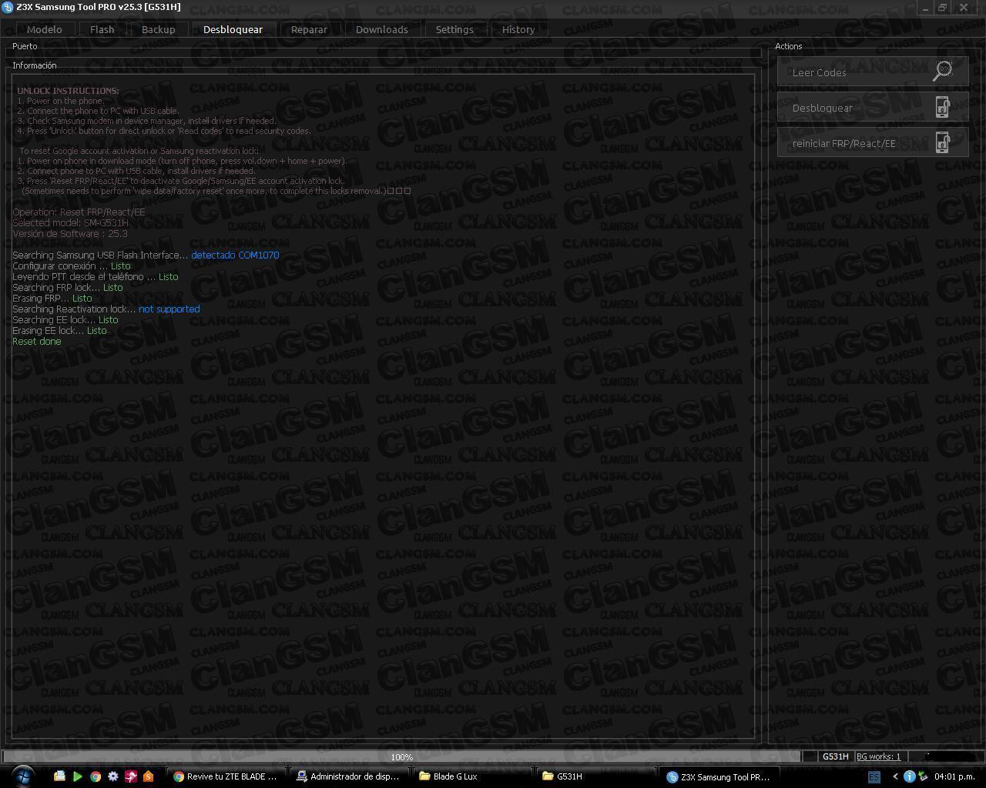Click the Información panel label

coord(35,65)
